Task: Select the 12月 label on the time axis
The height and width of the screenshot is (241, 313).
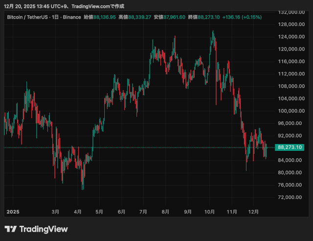Action: (x=253, y=212)
